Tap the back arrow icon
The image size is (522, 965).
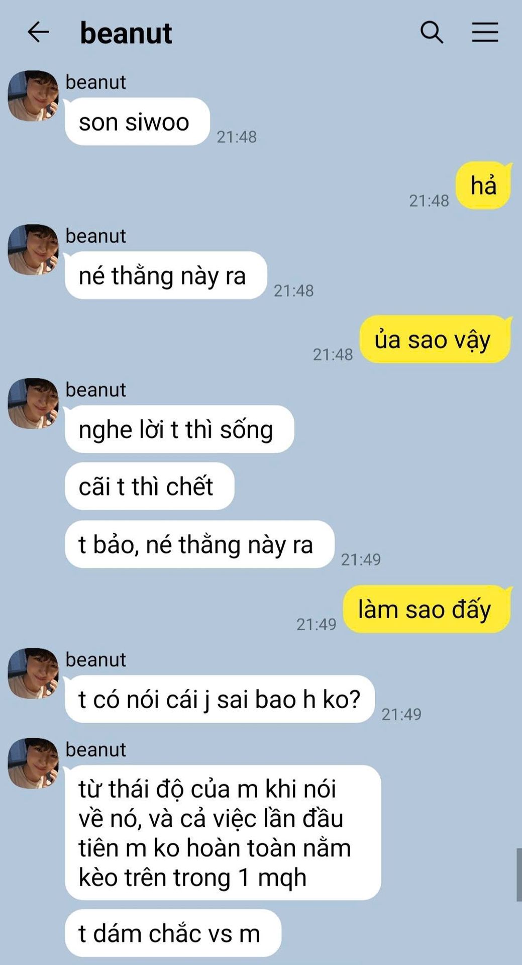pos(38,32)
